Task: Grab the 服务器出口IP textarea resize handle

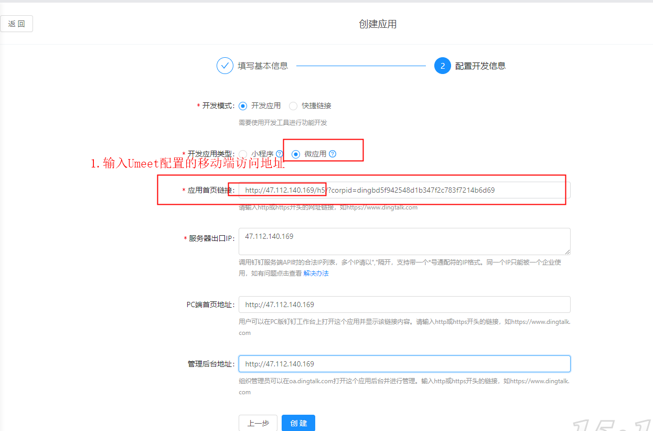Action: [567, 252]
